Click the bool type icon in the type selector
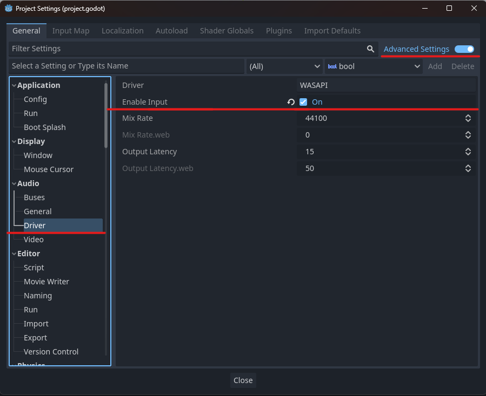The image size is (486, 396). tap(332, 66)
